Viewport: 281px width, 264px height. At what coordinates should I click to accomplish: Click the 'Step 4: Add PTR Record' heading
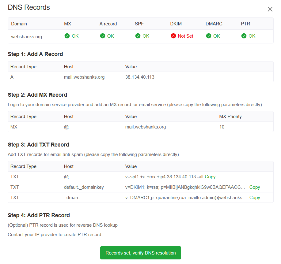point(39,215)
